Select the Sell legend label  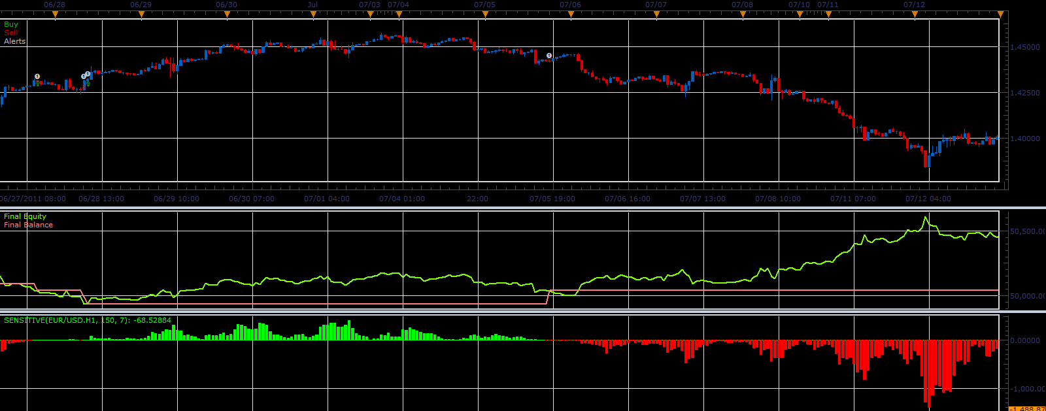pyautogui.click(x=11, y=33)
